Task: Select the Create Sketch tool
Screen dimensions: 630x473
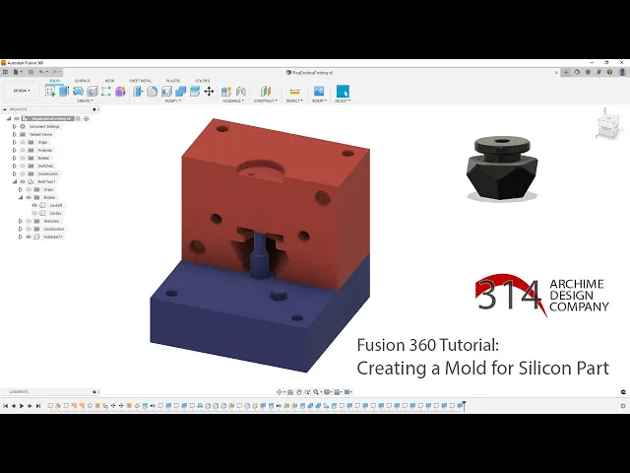Action: click(x=50, y=92)
